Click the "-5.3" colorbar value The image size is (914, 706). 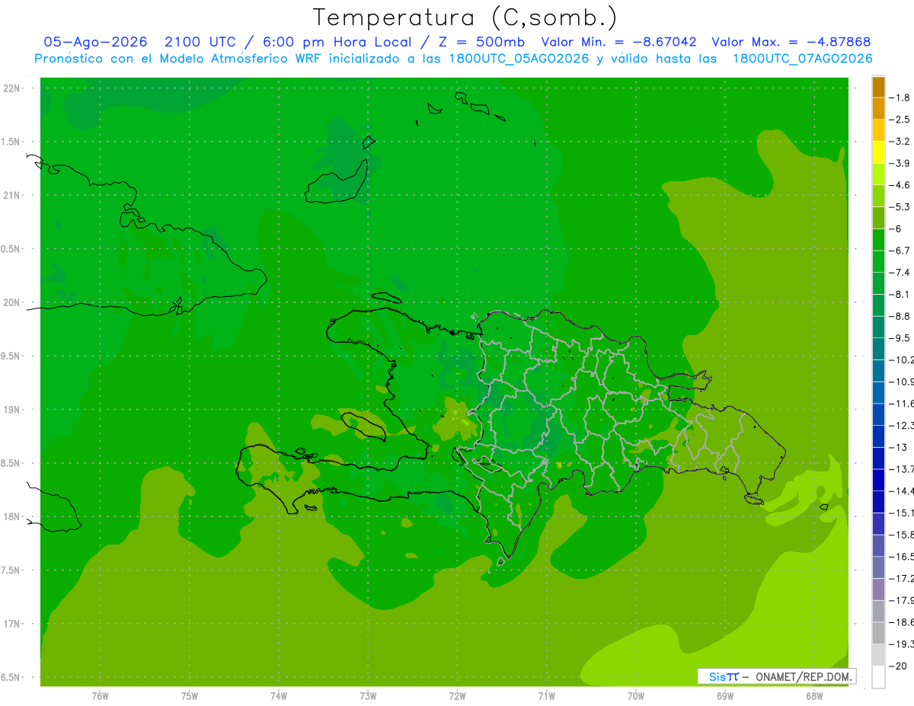pos(900,207)
